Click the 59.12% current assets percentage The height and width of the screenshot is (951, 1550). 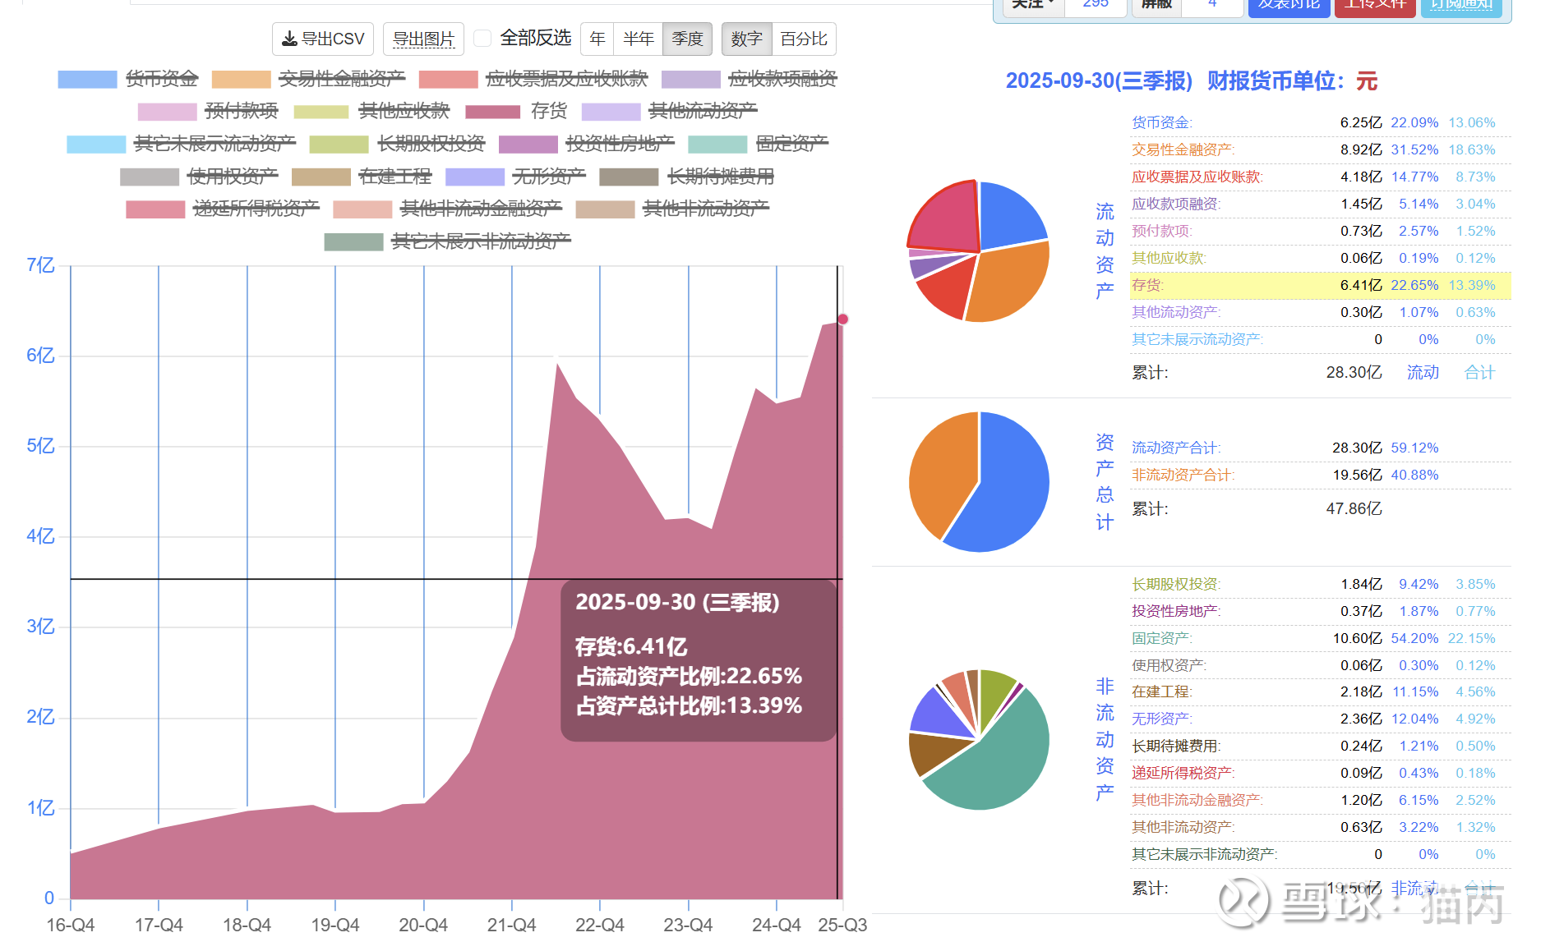pos(1414,448)
